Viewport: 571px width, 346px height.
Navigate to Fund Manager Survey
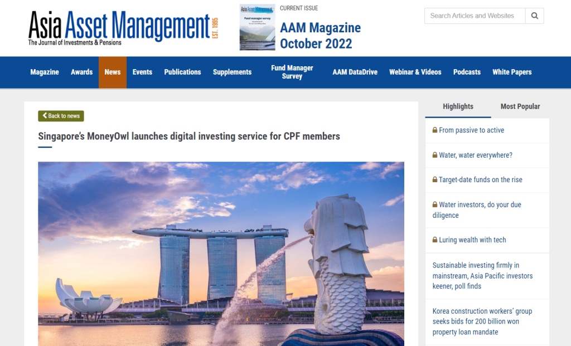[x=292, y=72]
